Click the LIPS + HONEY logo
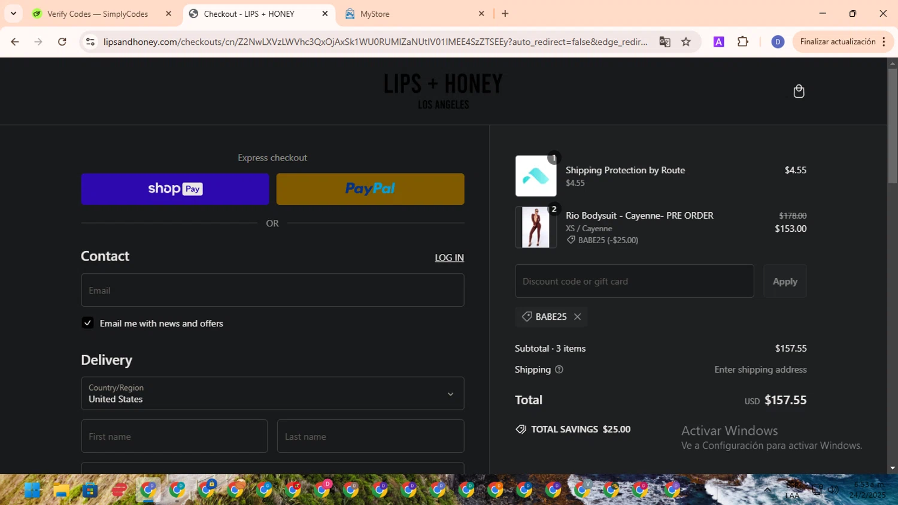This screenshot has height=505, width=898. pos(443,91)
